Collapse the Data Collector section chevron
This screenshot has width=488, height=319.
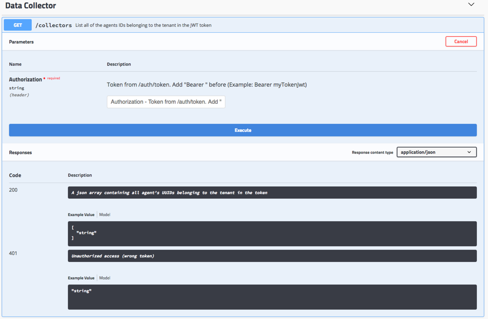pyautogui.click(x=471, y=5)
